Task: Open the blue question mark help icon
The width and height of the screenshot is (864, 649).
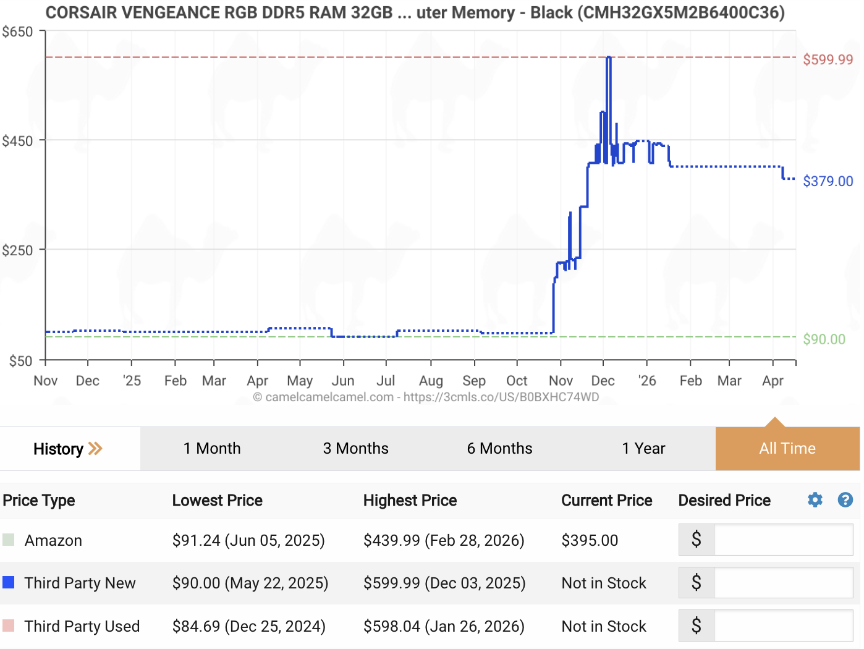Action: [845, 500]
